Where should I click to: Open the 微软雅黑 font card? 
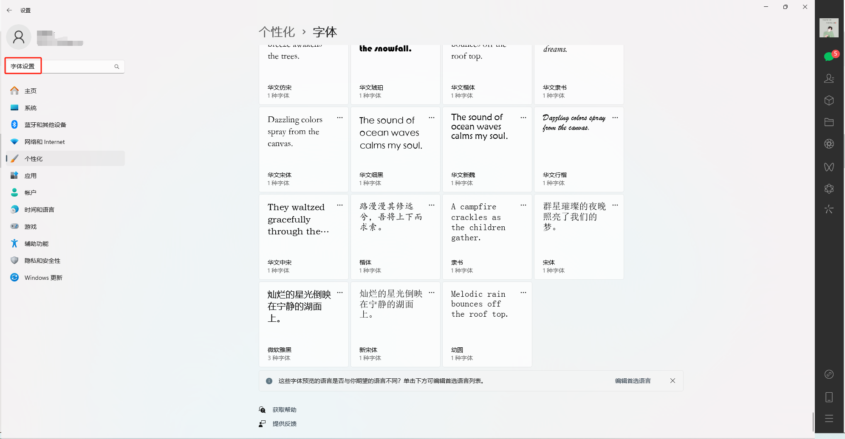[304, 324]
